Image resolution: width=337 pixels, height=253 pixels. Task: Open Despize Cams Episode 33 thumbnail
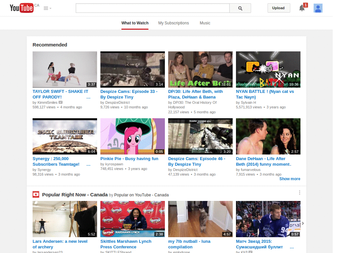133,69
